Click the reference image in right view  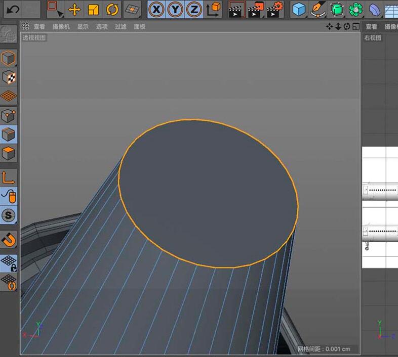click(x=380, y=207)
